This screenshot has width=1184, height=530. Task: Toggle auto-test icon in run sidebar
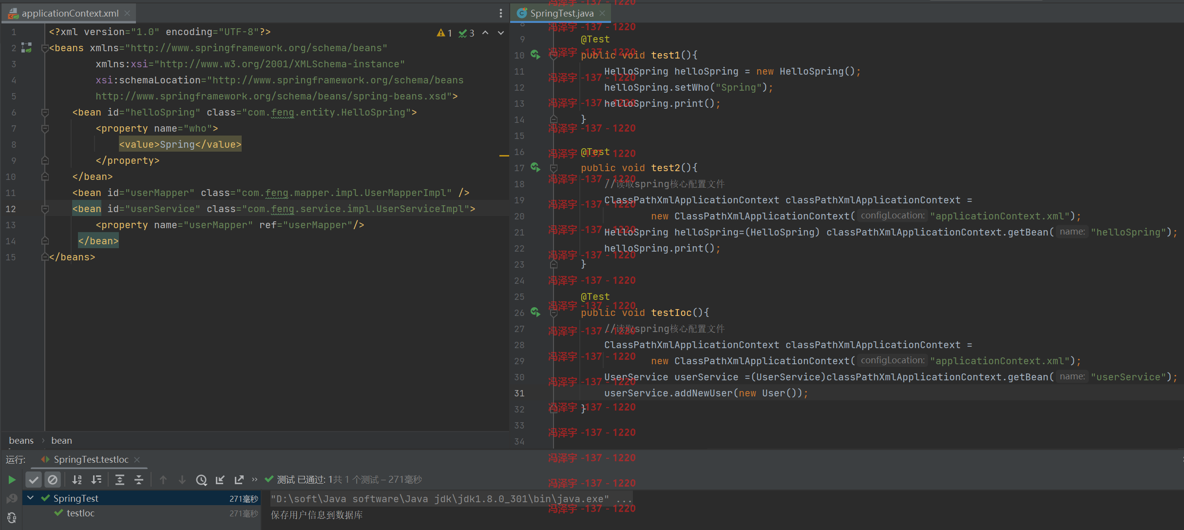pyautogui.click(x=12, y=517)
